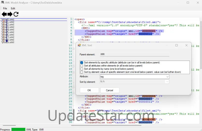202x131 pixels.
Task: Click the XML Model Analyzer app icon
Action: pyautogui.click(x=2, y=2)
